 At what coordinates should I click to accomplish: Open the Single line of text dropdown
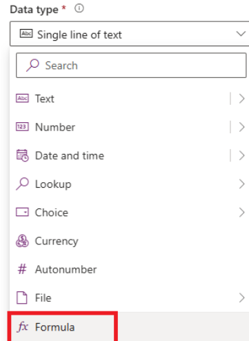130,34
